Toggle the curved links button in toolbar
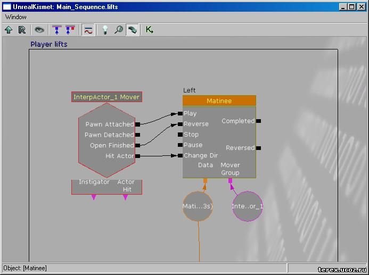The width and height of the screenshot is (369, 275). click(x=88, y=30)
